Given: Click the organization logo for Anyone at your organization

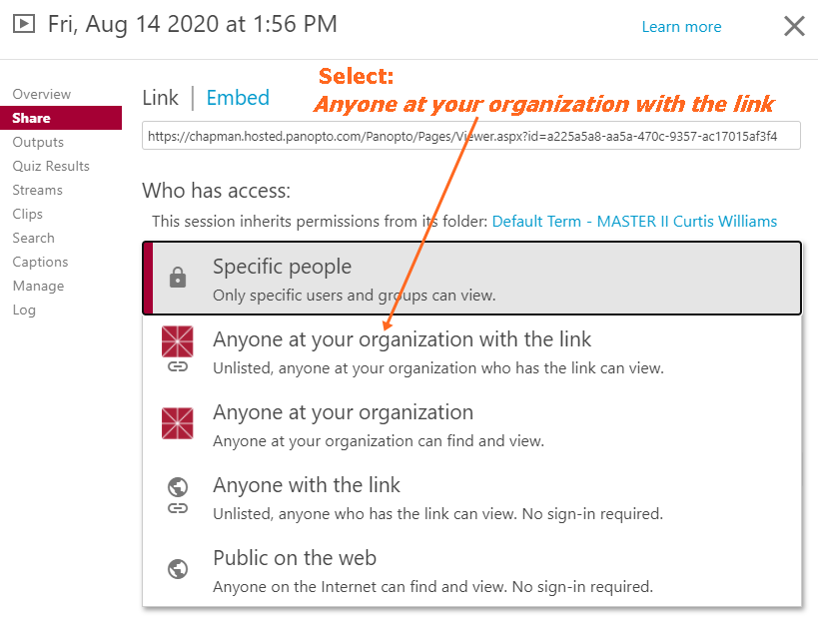Looking at the screenshot, I should (x=178, y=423).
